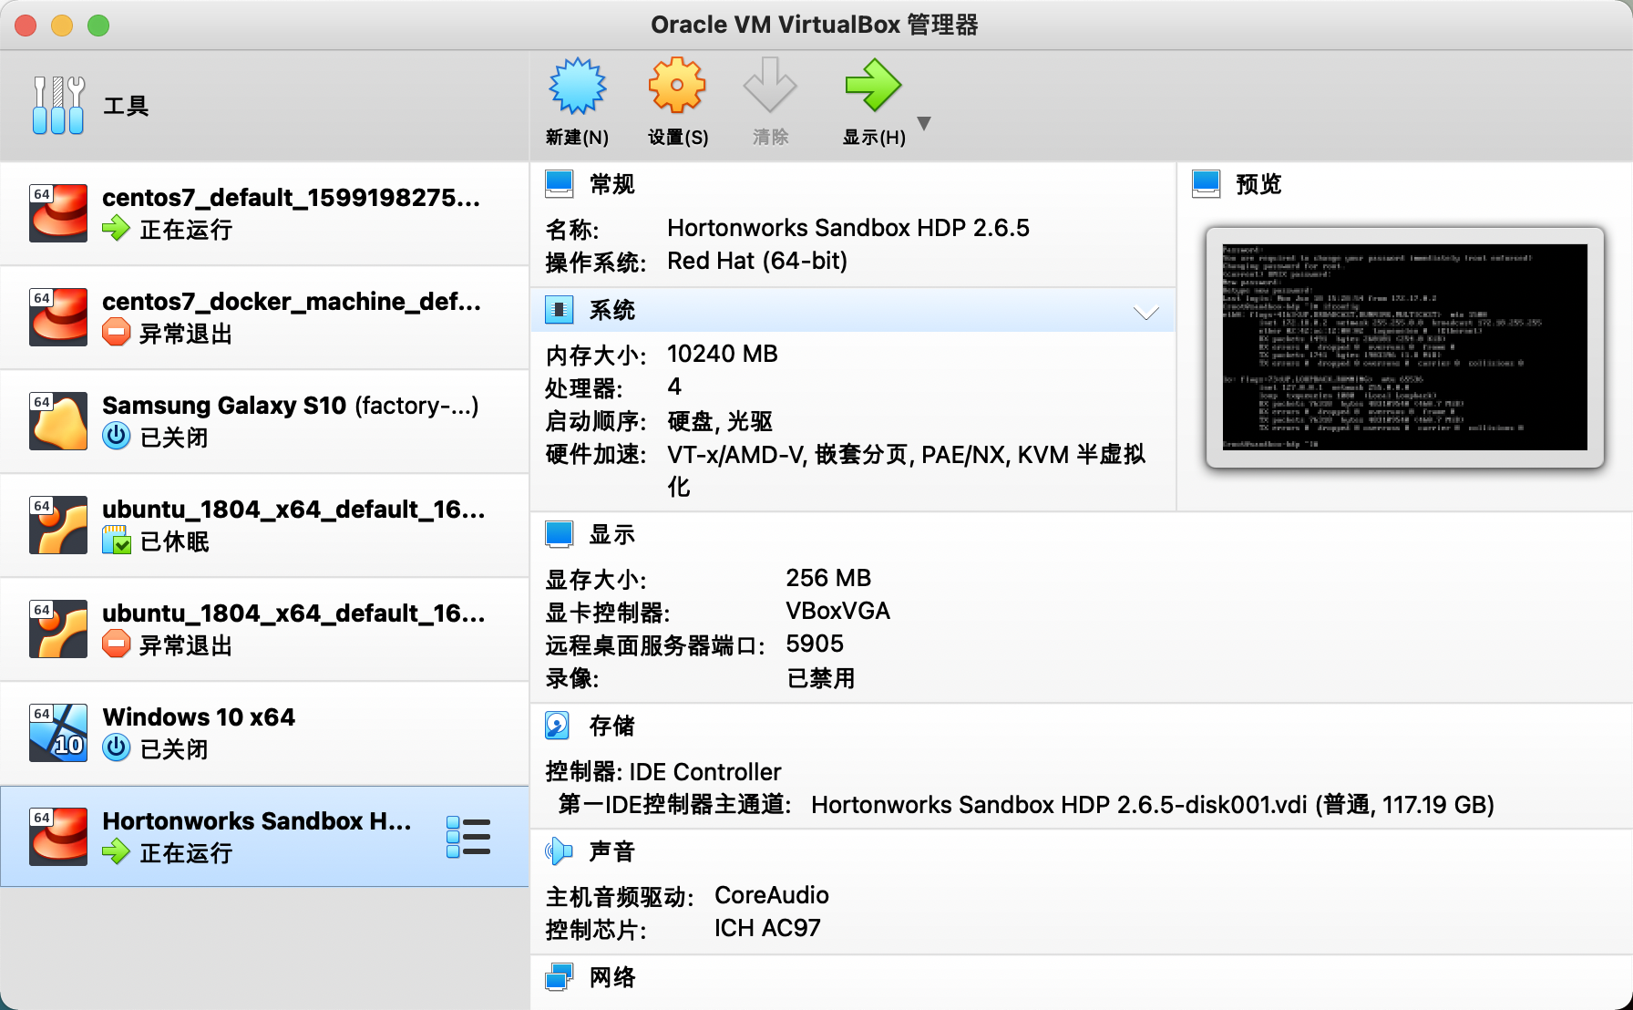Open the Network (网络) section header link

point(612,977)
